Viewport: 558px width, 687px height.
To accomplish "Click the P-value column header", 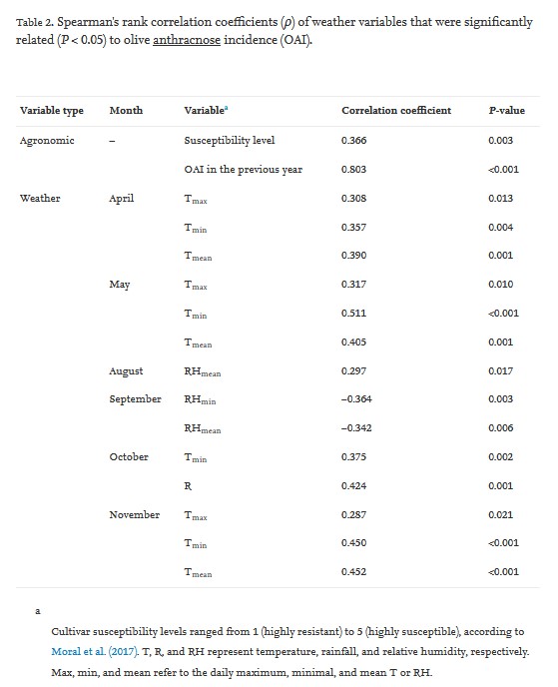I will pos(507,111).
